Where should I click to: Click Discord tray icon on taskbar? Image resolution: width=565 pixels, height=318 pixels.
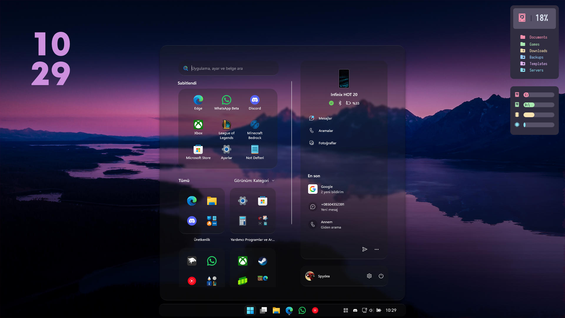click(x=355, y=310)
